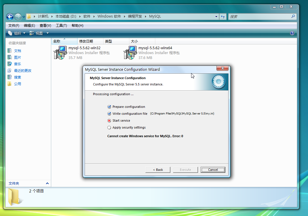Select the mysql-5.5.62-win32 installer icon
This screenshot has width=308, height=216.
[x=60, y=53]
